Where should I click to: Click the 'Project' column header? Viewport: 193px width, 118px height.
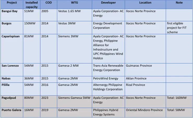12,4
